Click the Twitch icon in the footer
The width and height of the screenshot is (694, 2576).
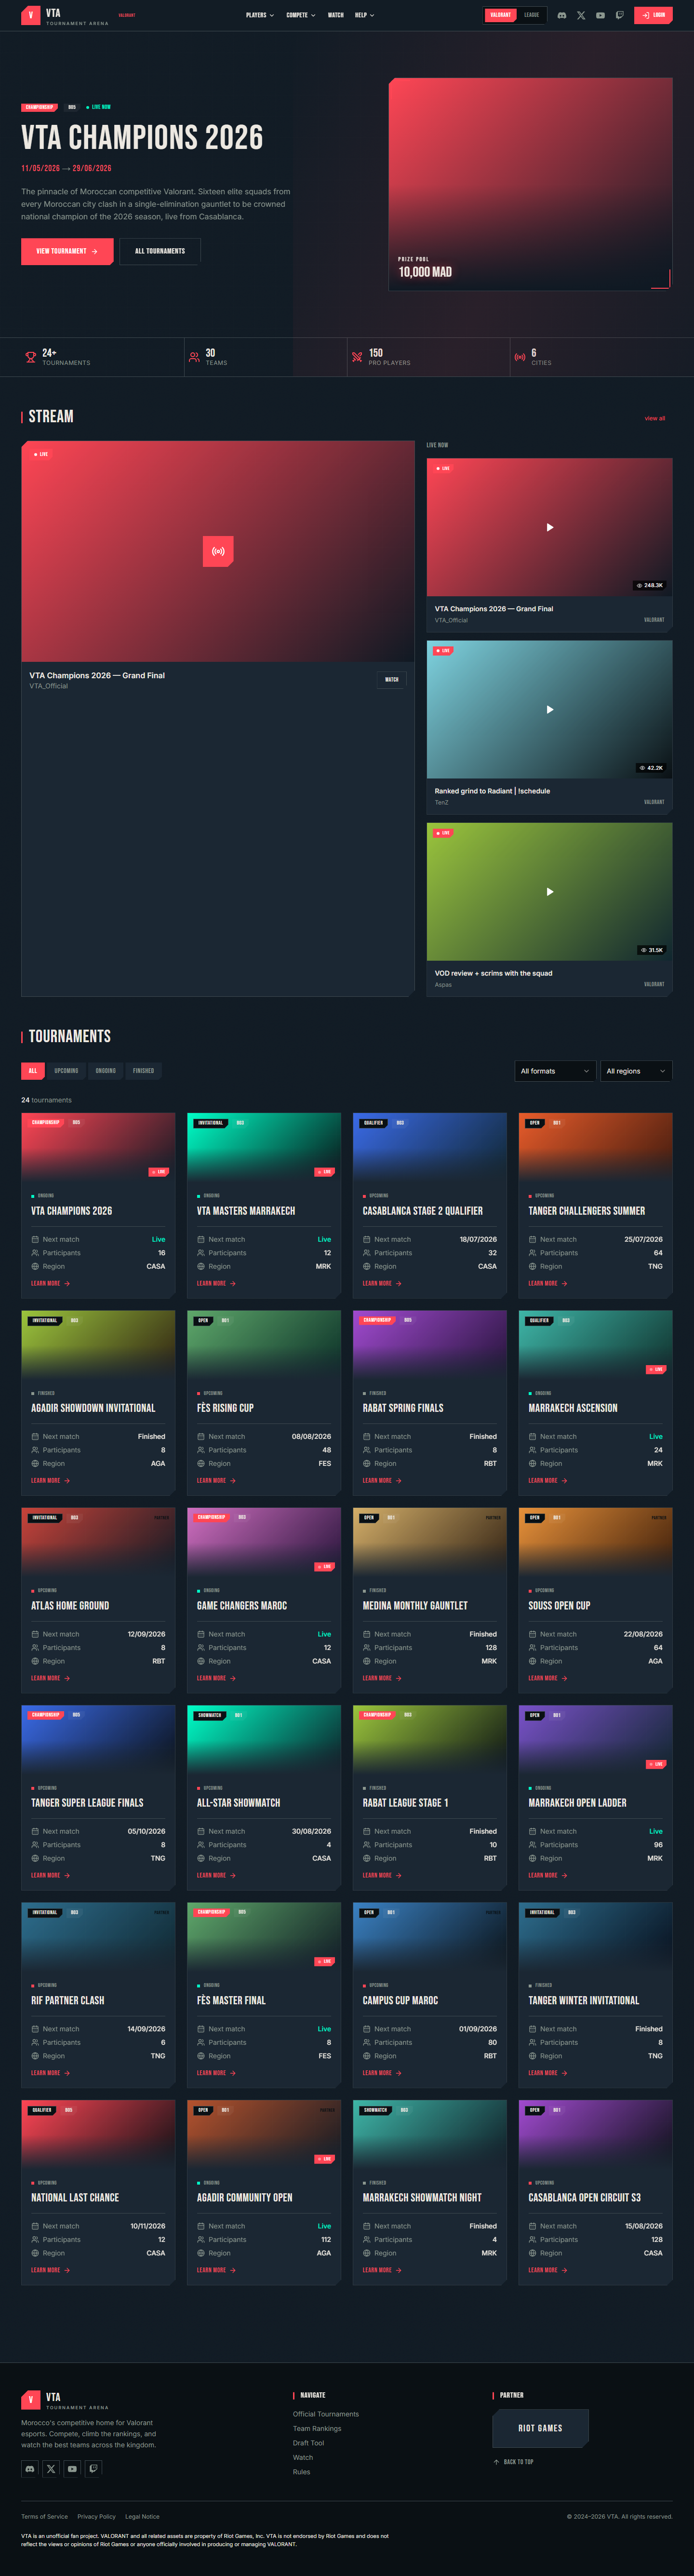(x=93, y=2468)
